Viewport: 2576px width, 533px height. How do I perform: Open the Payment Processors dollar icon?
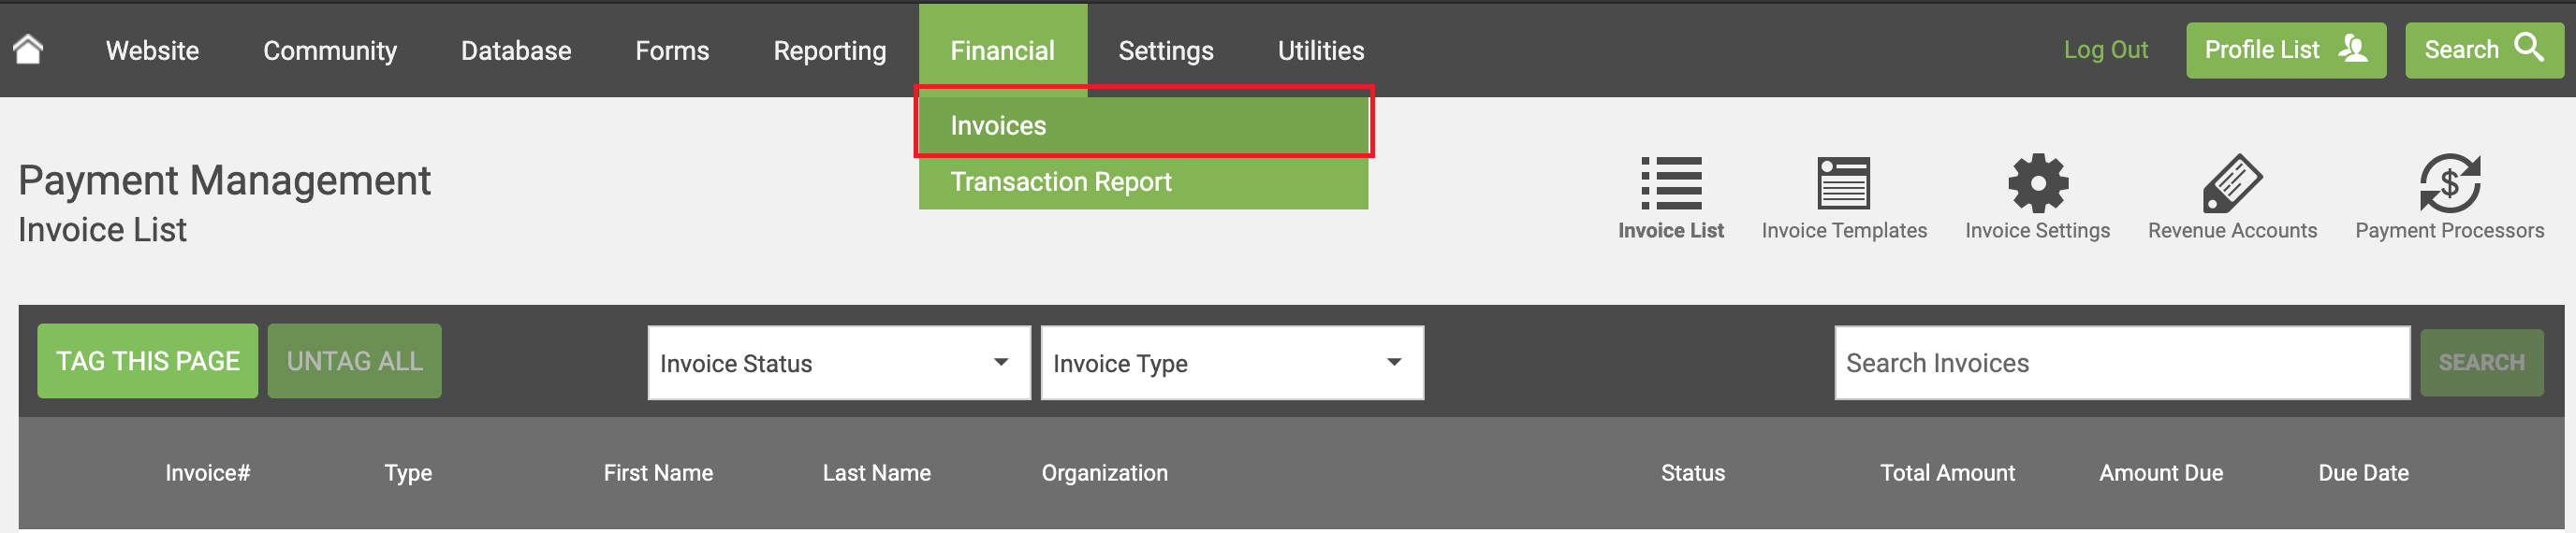pyautogui.click(x=2449, y=182)
